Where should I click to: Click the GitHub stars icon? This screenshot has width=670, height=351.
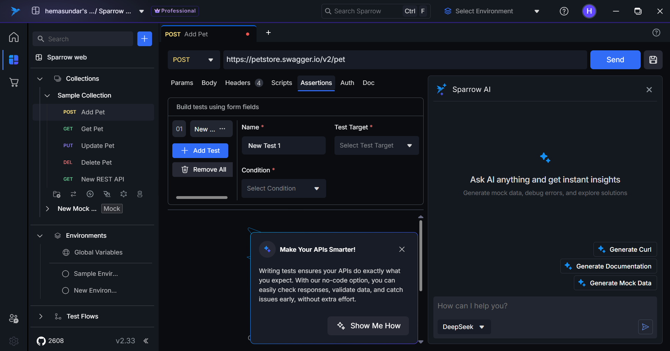click(41, 341)
